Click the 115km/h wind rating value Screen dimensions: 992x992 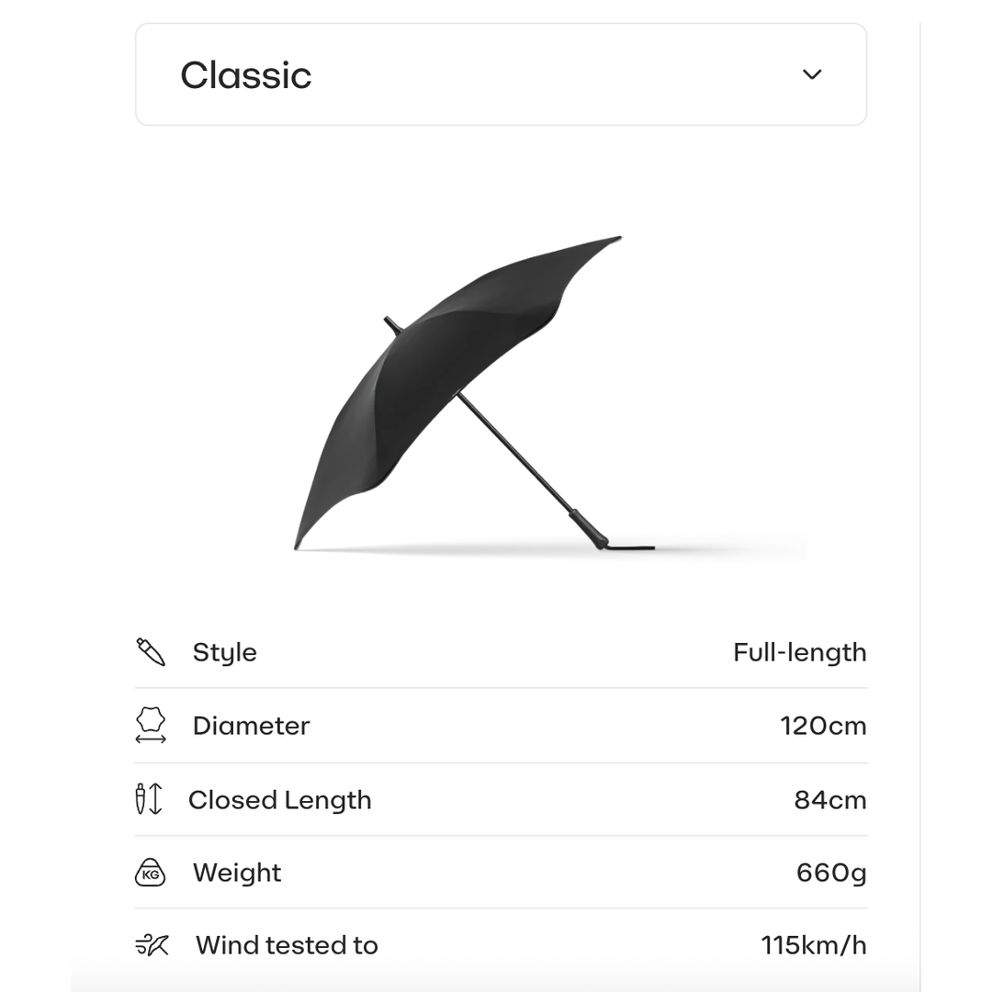pos(817,944)
